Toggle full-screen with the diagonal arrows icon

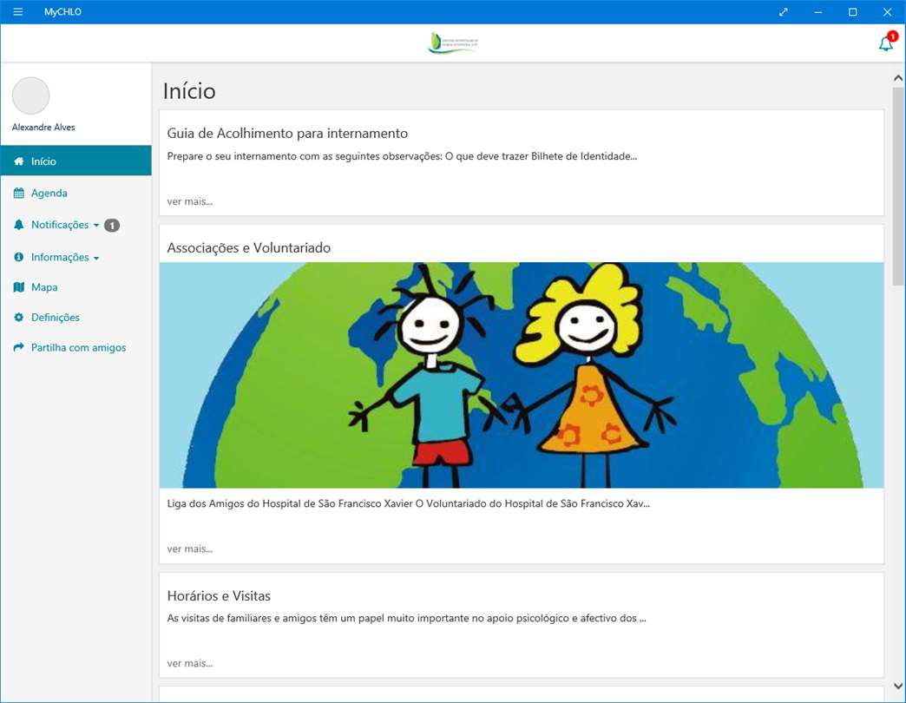[784, 11]
